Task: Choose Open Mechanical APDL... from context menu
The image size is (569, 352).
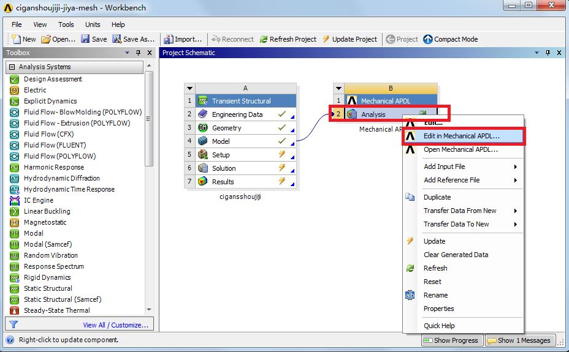Action: [464, 149]
